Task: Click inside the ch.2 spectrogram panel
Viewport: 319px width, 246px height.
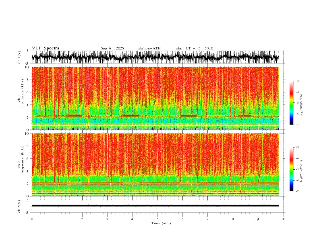Action: [155, 165]
